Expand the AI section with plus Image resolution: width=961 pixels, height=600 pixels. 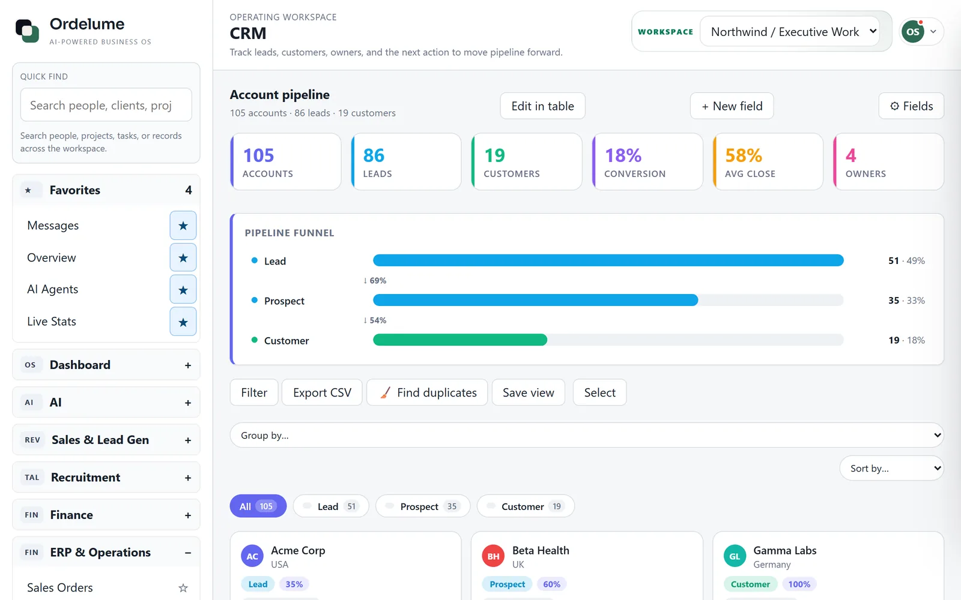pyautogui.click(x=188, y=403)
